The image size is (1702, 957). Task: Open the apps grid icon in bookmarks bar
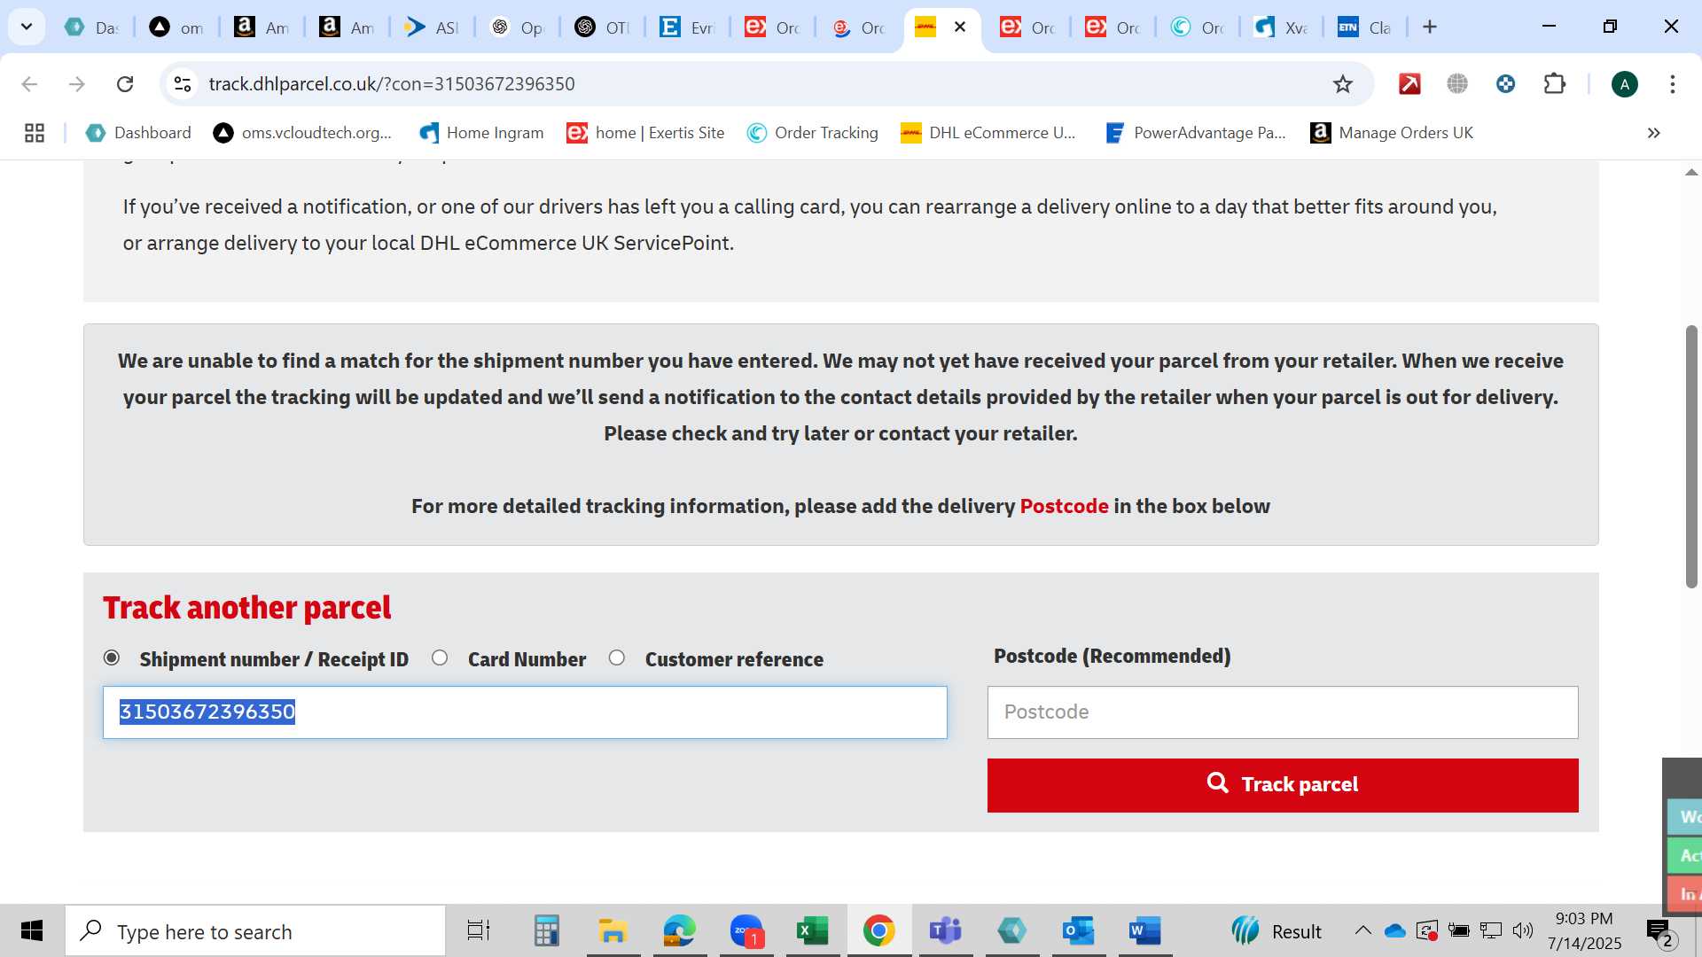pyautogui.click(x=35, y=133)
